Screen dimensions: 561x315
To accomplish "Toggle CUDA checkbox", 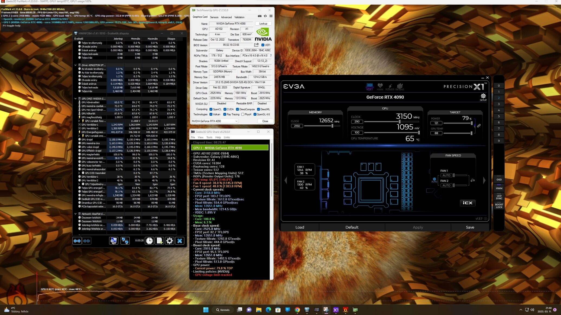I will (x=225, y=109).
